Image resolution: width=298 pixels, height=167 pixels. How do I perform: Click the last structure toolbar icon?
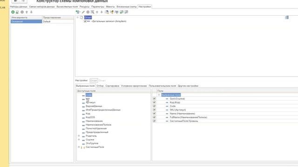126,12
